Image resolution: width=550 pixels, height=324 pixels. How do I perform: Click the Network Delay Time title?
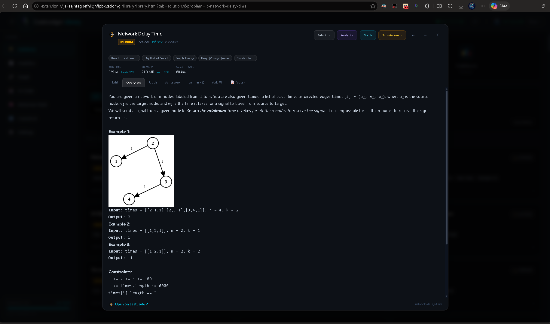[140, 34]
